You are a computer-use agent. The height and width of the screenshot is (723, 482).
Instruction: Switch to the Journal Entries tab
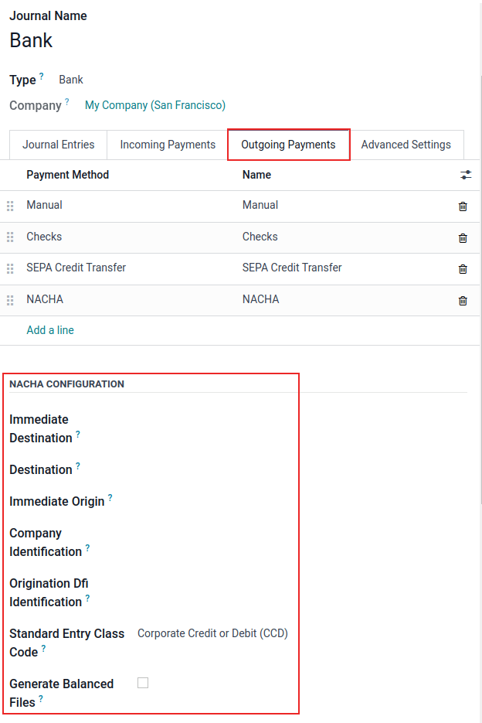point(58,145)
